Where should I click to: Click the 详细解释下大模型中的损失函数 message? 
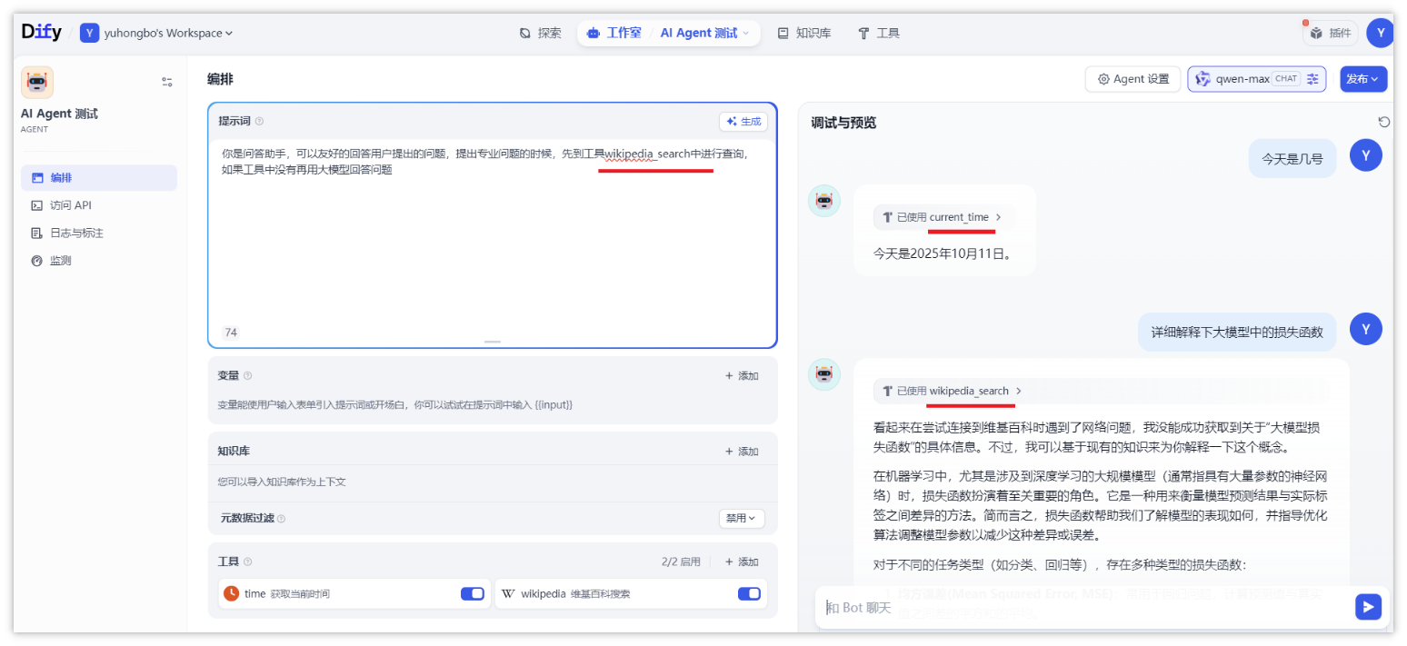tap(1237, 332)
